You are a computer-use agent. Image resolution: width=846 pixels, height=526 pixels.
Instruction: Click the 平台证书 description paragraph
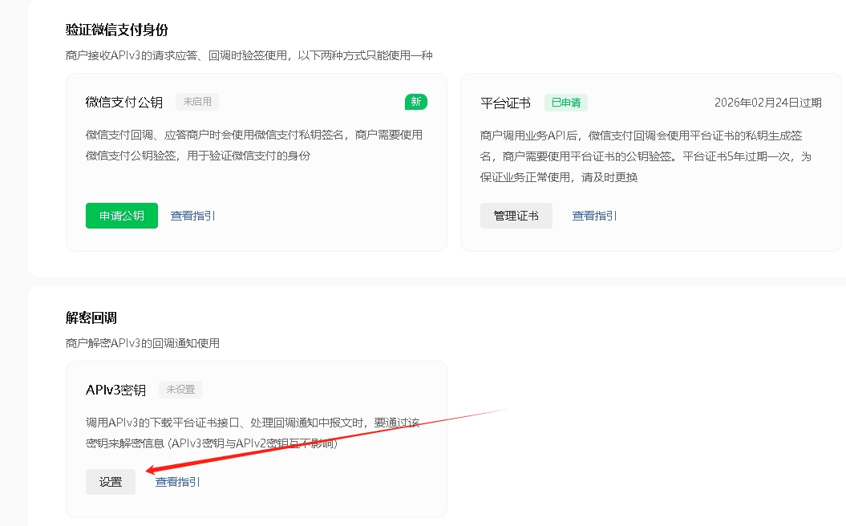[x=646, y=156]
